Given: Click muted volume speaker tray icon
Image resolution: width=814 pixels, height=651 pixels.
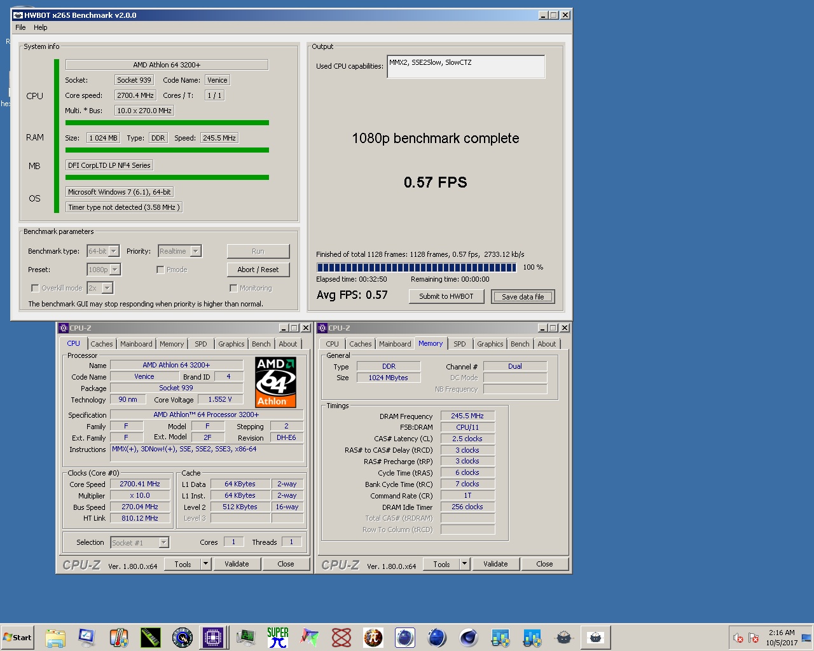Looking at the screenshot, I should point(738,638).
